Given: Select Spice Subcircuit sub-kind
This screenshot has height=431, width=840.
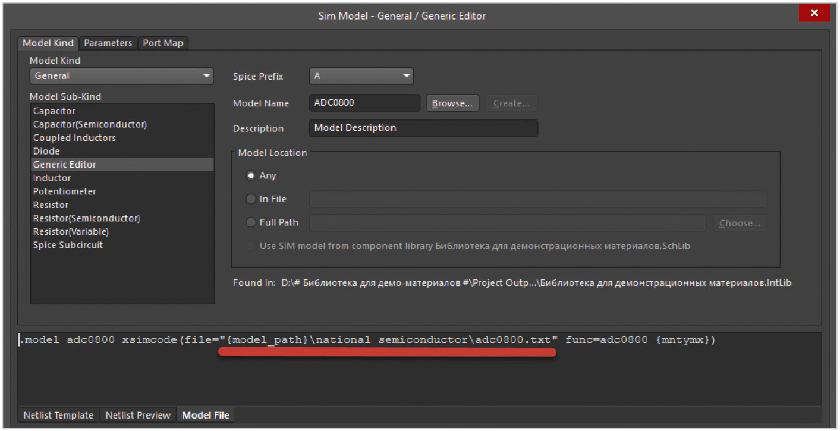Looking at the screenshot, I should point(122,245).
